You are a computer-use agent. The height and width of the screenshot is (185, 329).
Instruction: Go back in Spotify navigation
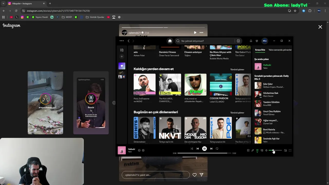tap(129, 41)
